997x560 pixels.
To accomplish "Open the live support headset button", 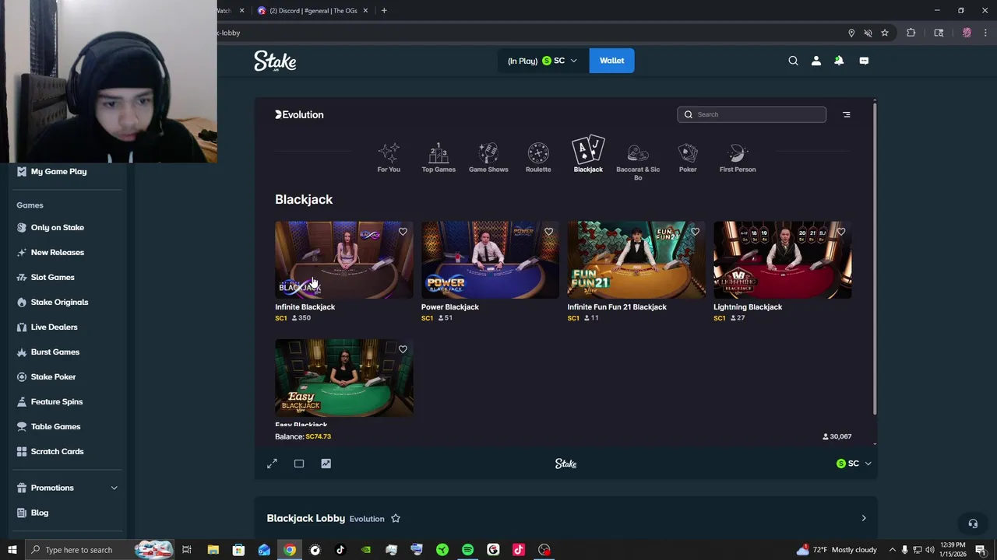I will click(x=972, y=523).
